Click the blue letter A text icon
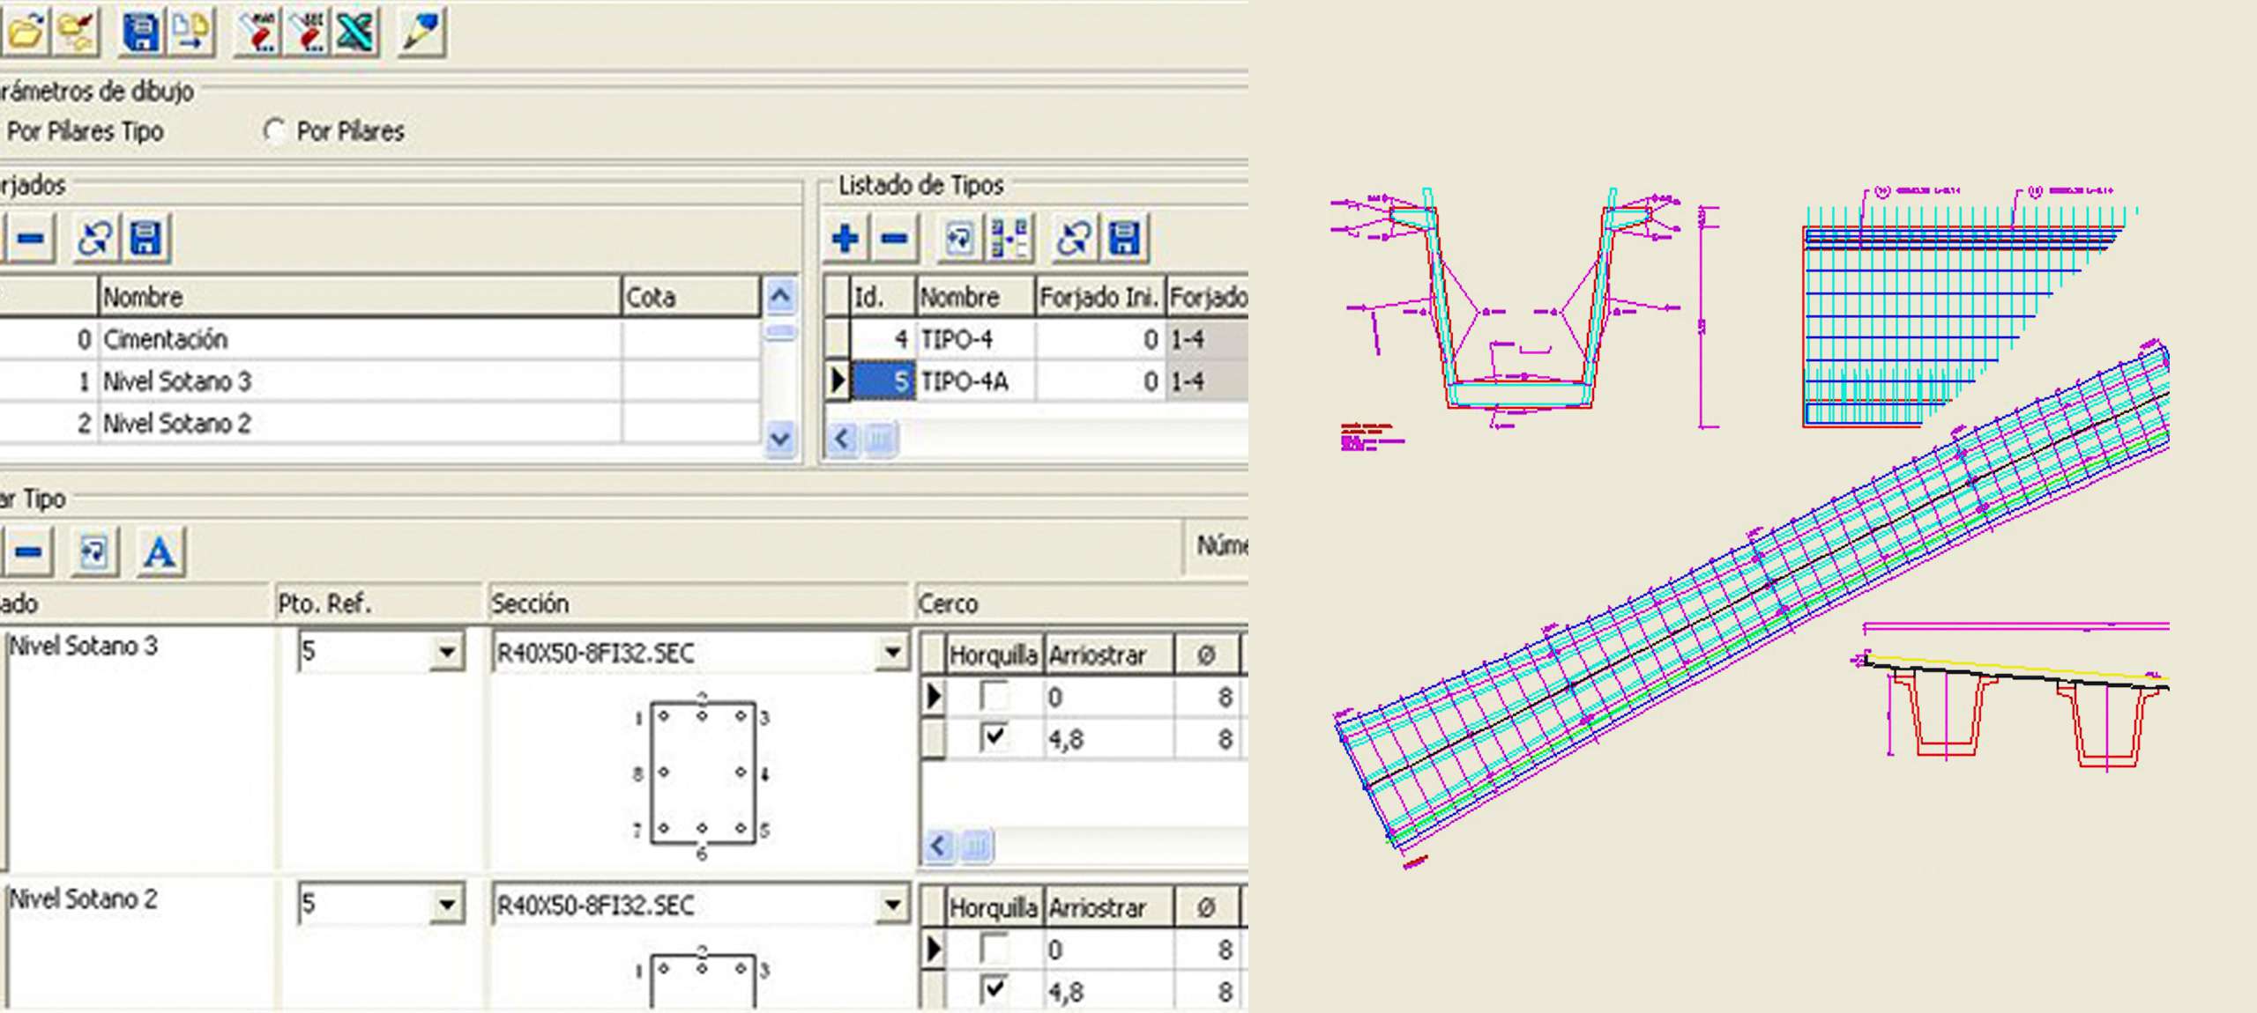This screenshot has width=2257, height=1013. point(160,553)
